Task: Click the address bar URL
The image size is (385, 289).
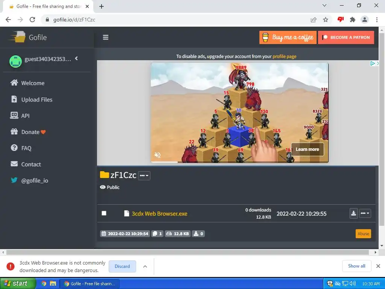Action: point(74,20)
